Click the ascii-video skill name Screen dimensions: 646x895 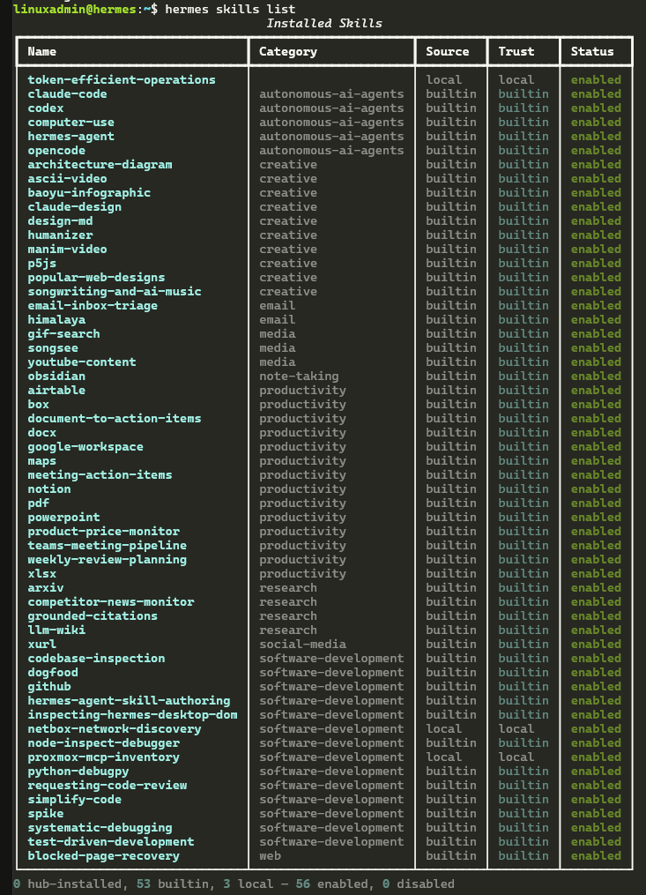pos(67,179)
